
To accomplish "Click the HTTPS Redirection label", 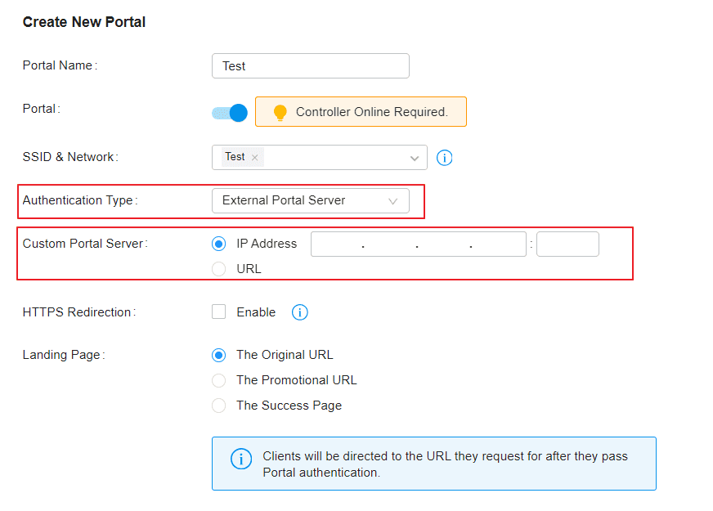I will (x=79, y=312).
